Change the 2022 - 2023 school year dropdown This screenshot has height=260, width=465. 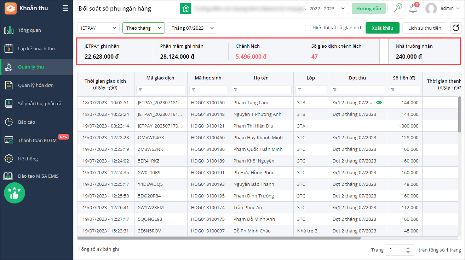click(x=327, y=8)
